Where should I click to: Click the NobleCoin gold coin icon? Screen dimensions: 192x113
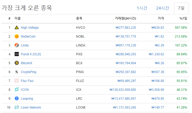[x=17, y=37]
